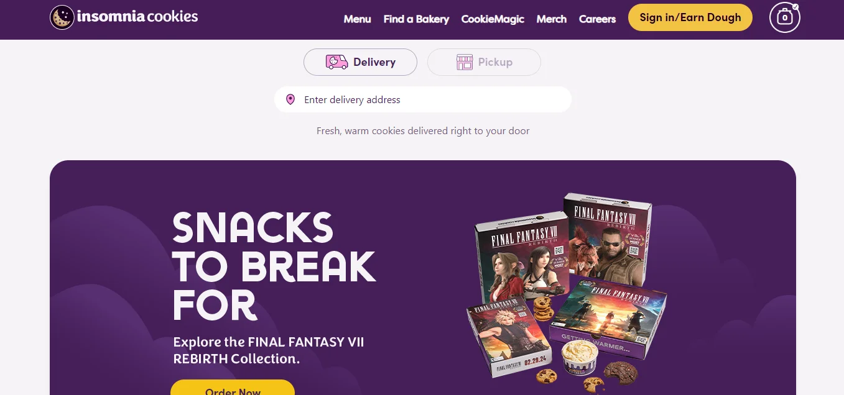
Task: Switch to Delivery order mode
Action: [360, 62]
